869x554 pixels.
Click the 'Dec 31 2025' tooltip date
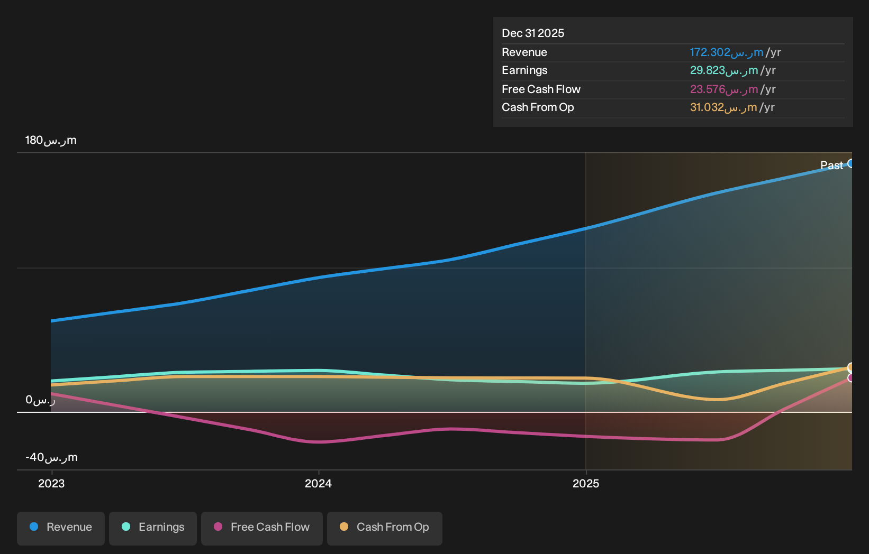[533, 33]
